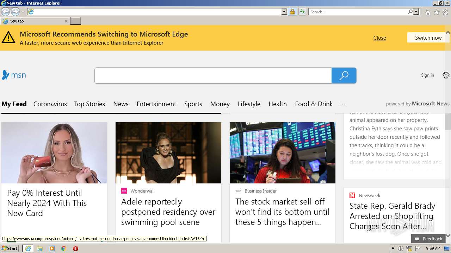Click the 9:59 AM system clock
This screenshot has height=253, width=451.
point(433,248)
